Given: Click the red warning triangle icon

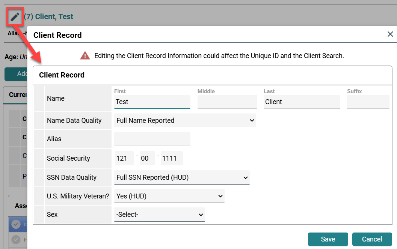Looking at the screenshot, I should point(85,56).
